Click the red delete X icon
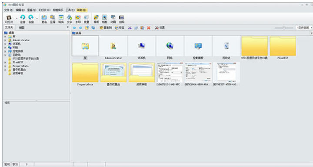The width and height of the screenshot is (313, 167). coord(149,28)
